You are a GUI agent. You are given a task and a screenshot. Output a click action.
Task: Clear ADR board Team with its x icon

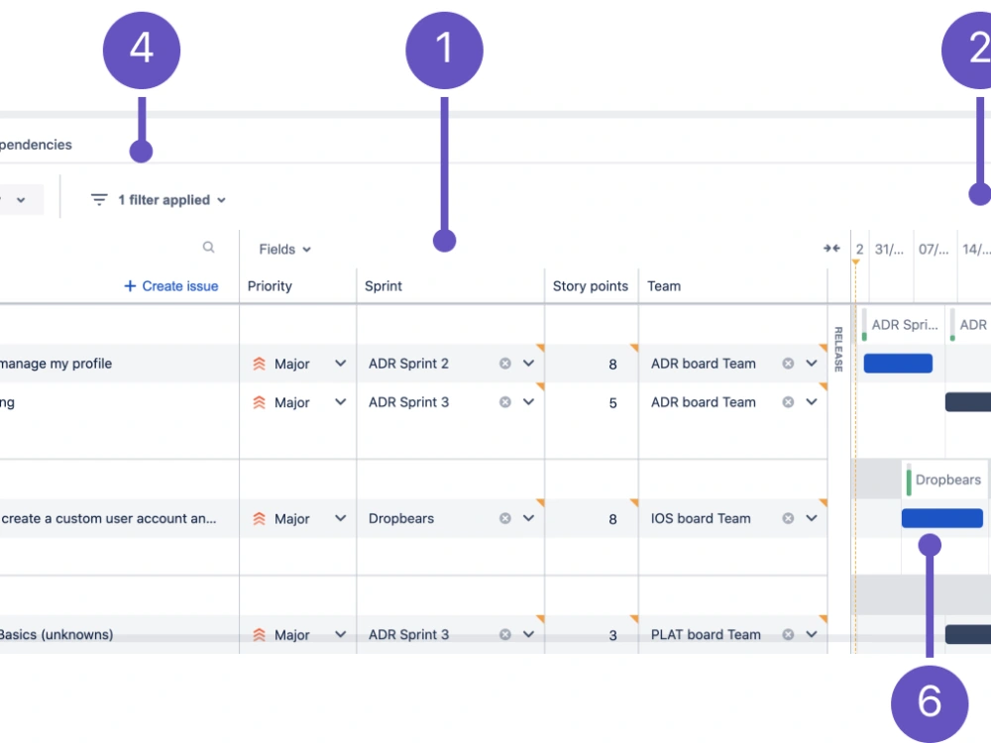tap(788, 364)
